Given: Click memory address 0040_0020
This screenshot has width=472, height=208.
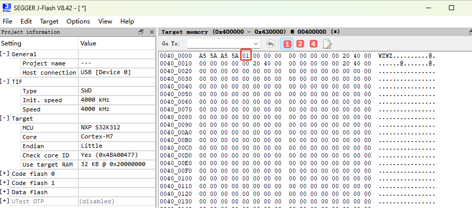Looking at the screenshot, I should coord(176,71).
